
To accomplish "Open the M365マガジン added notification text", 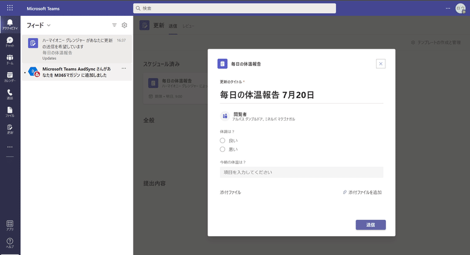I will coord(78,72).
